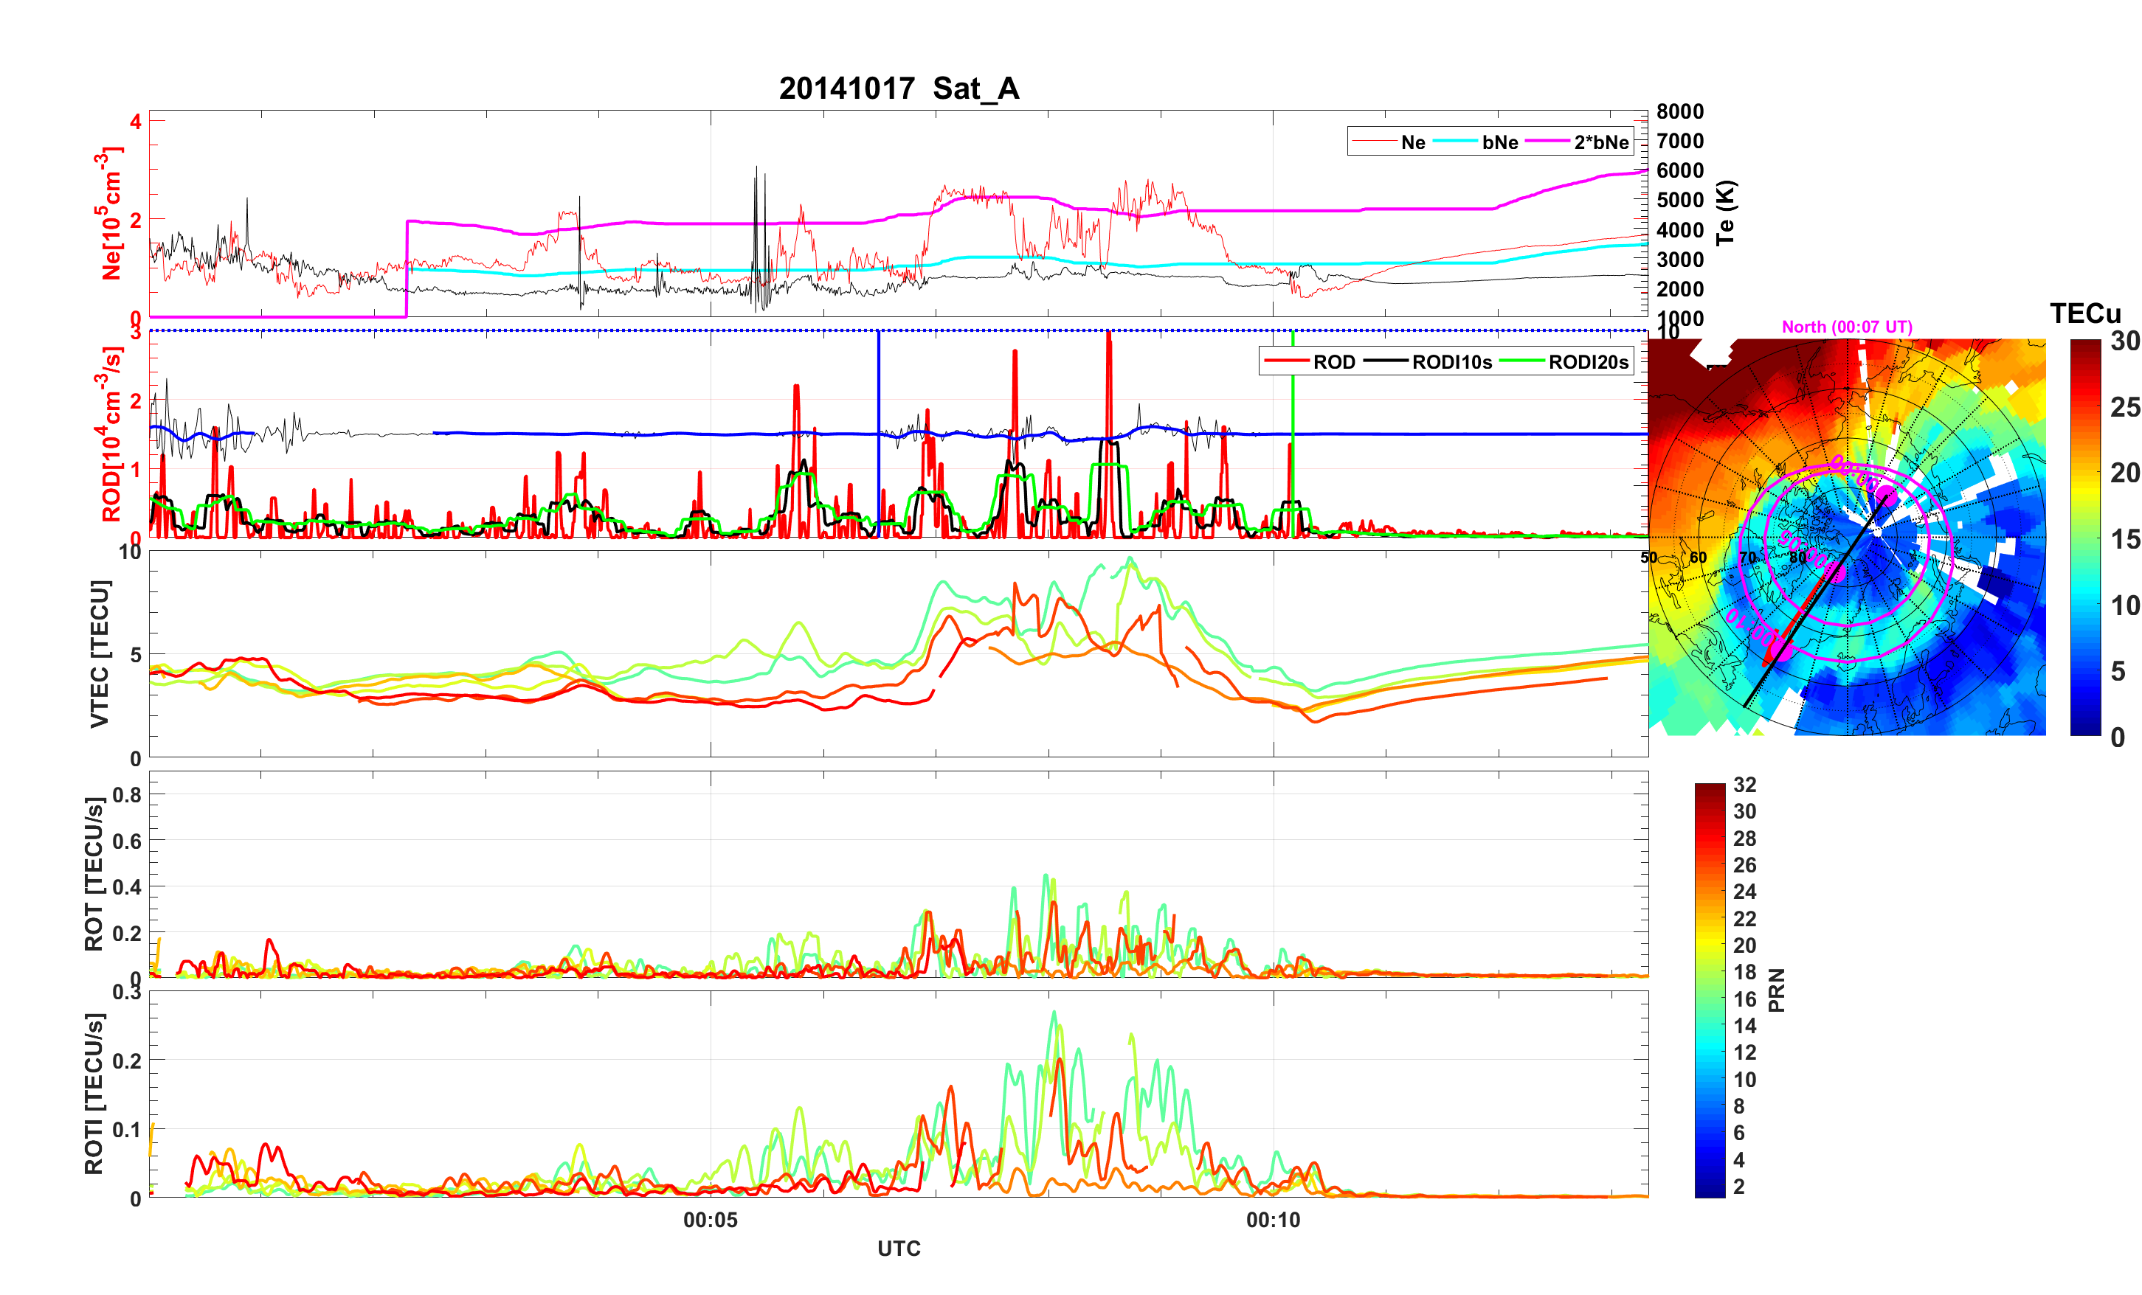Click the TECu colorbar label
Viewport: 2142px width, 1295px height.
coord(2084,313)
